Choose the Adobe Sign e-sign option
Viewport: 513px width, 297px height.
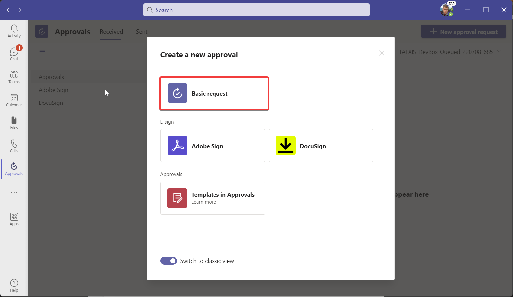pos(213,146)
